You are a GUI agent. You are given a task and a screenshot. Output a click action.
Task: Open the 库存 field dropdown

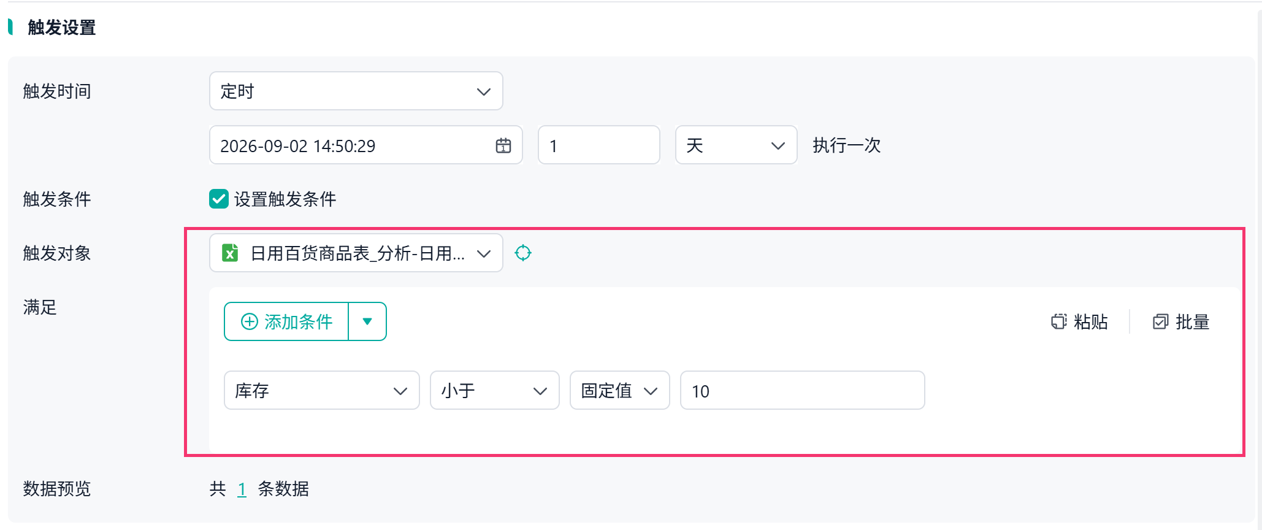pos(322,390)
